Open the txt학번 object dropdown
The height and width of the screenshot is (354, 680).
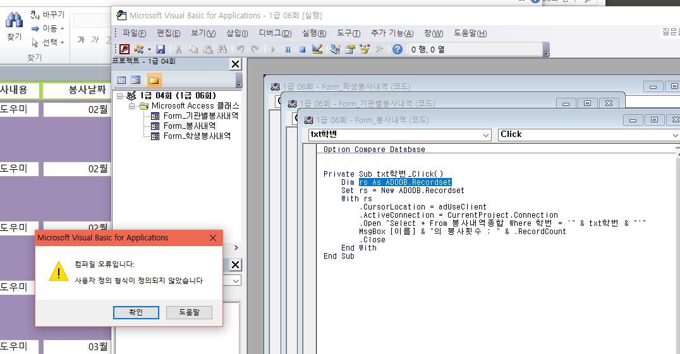[485, 134]
